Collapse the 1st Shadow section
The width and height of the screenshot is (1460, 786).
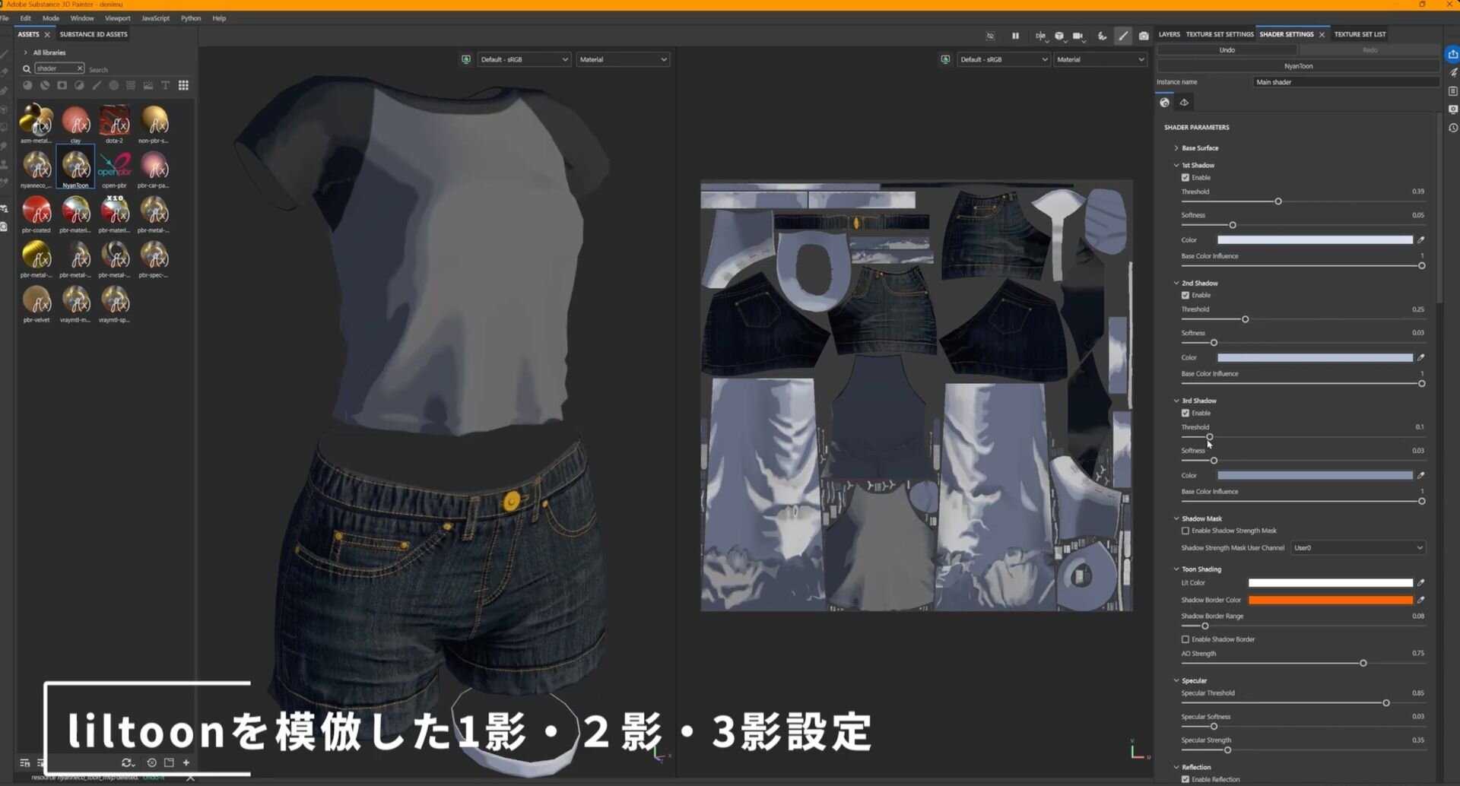pyautogui.click(x=1176, y=166)
